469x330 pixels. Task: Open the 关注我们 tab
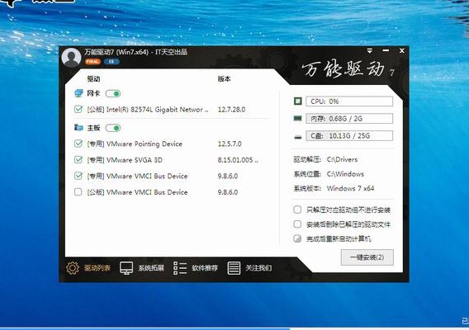pos(249,268)
